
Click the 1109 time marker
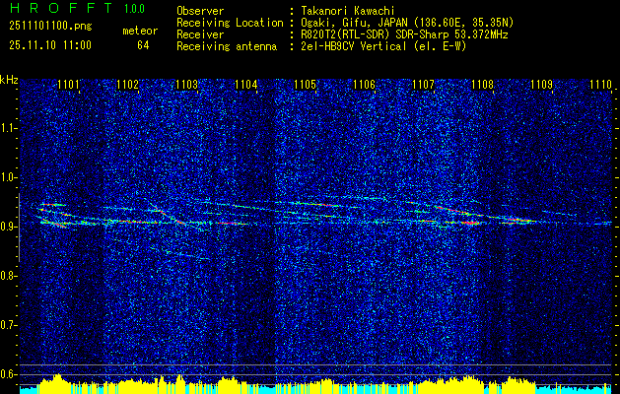coord(541,85)
